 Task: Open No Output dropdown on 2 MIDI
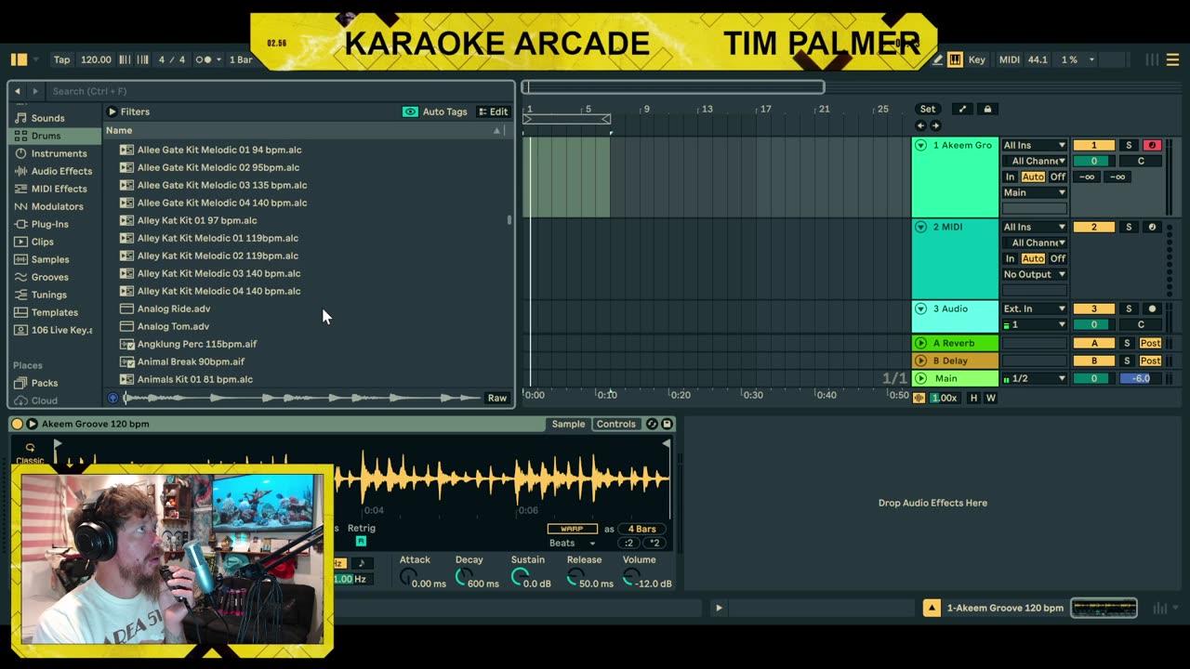[x=1034, y=274]
